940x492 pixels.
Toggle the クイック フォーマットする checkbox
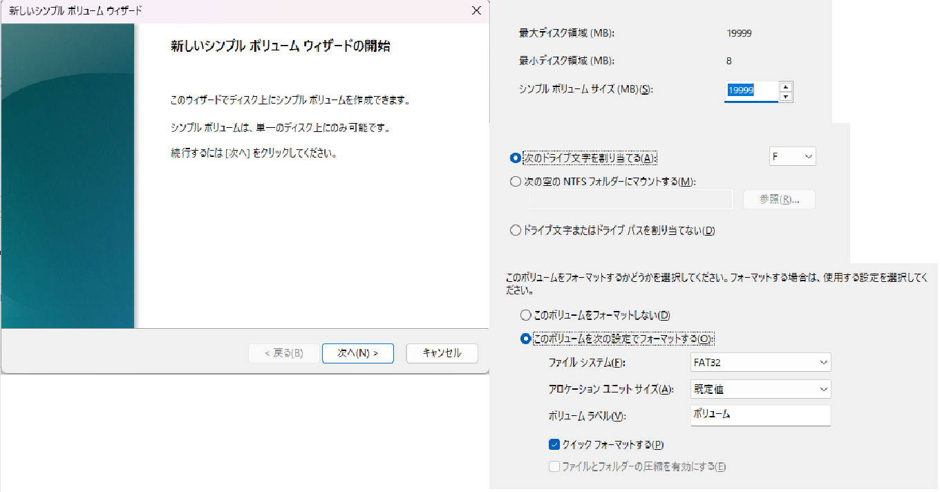pyautogui.click(x=554, y=444)
